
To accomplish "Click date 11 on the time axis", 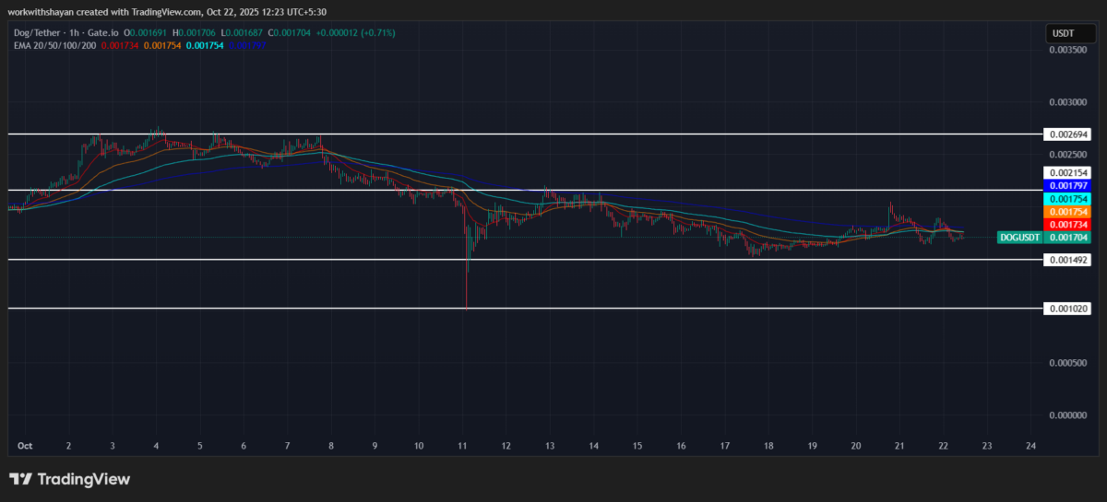I will 462,445.
